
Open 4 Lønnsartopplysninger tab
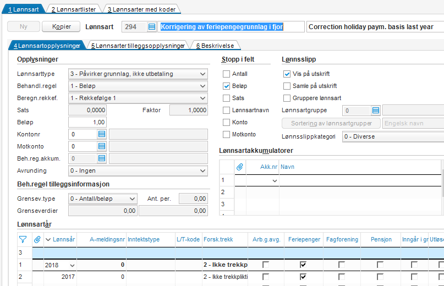[47, 46]
